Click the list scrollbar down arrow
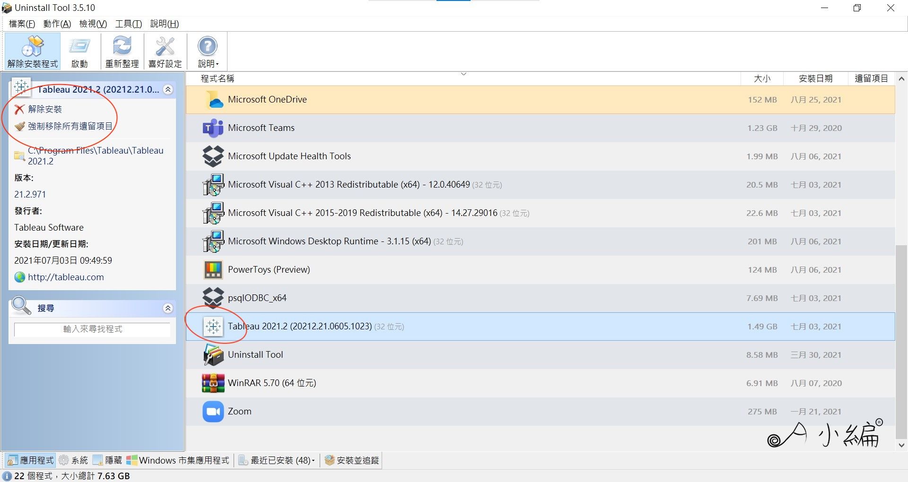 (x=901, y=445)
